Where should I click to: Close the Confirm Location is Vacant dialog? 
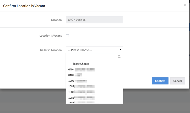coord(185,5)
